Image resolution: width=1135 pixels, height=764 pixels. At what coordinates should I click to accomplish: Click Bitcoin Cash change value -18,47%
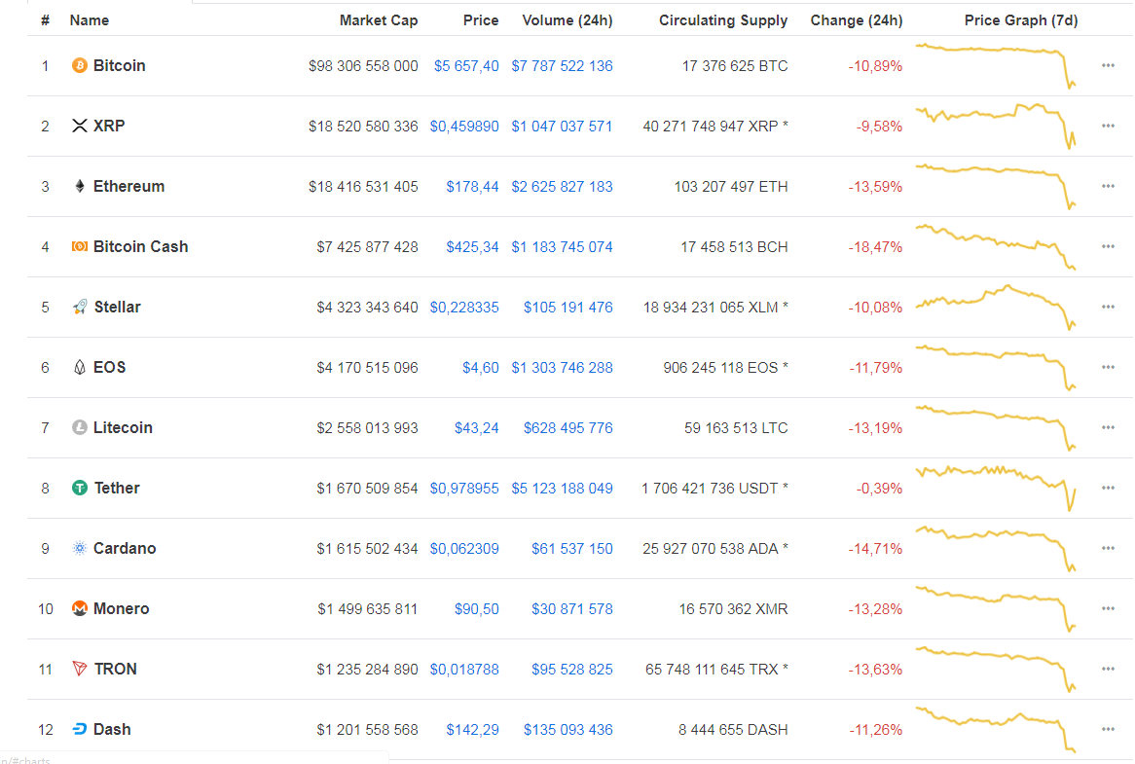875,246
